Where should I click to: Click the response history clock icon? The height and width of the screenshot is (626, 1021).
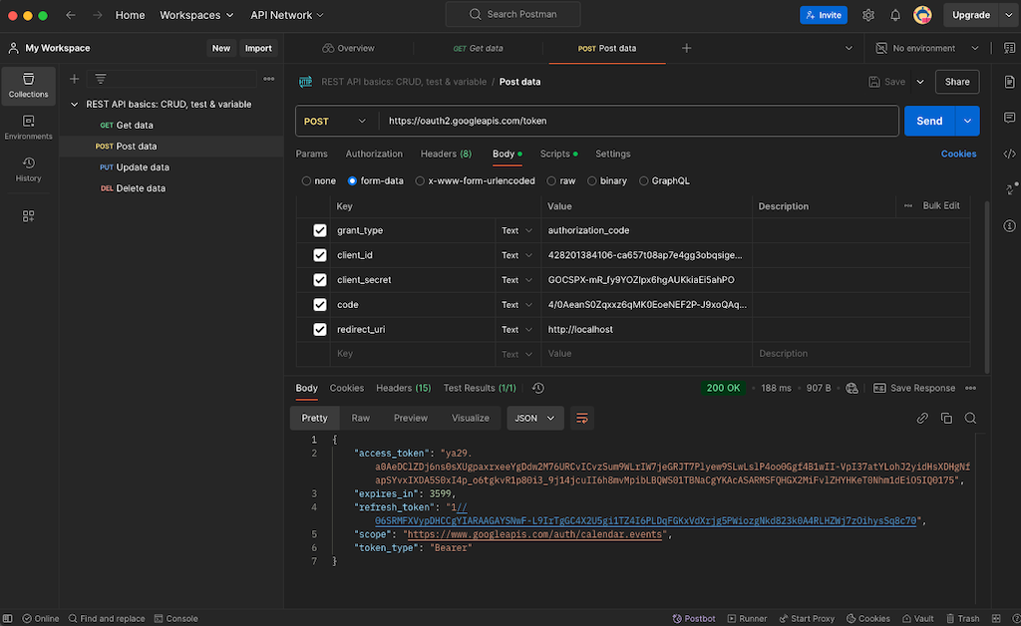pyautogui.click(x=537, y=388)
